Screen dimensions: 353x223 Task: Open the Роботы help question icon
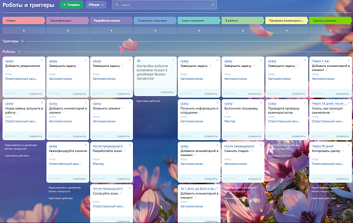click(19, 52)
